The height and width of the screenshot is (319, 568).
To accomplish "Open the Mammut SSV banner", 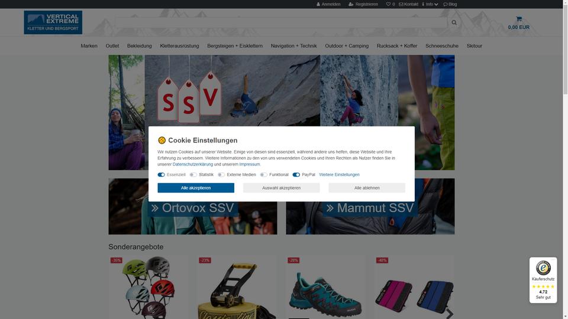I will click(x=370, y=207).
